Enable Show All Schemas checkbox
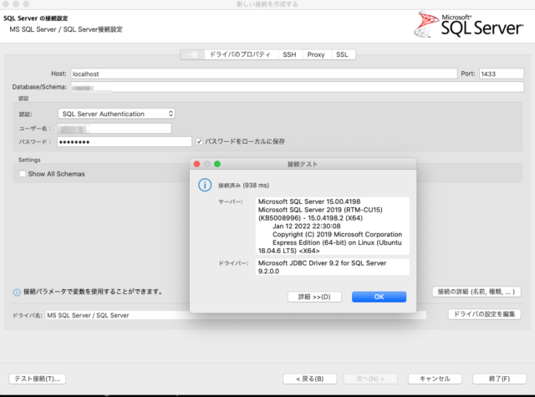Image resolution: width=535 pixels, height=397 pixels. (23, 174)
